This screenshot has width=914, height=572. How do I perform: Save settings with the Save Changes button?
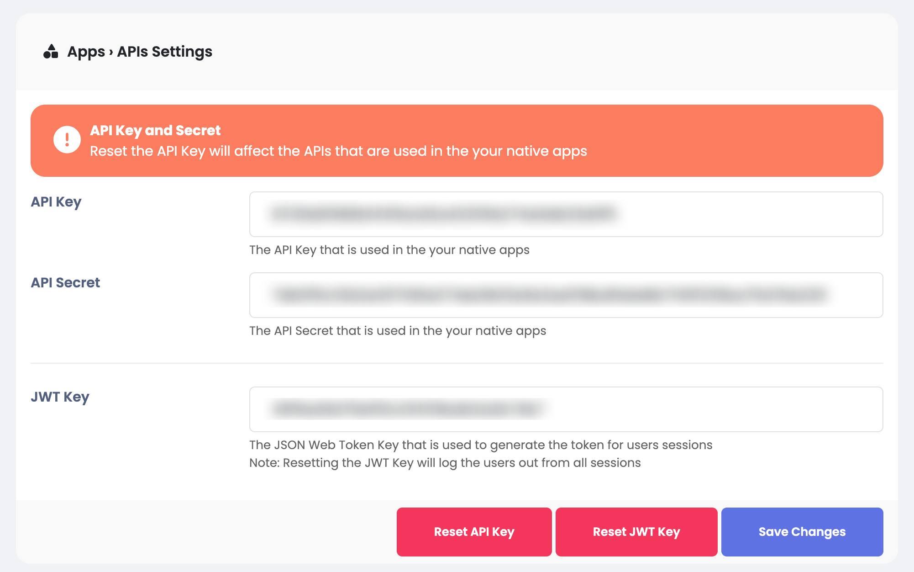(x=802, y=532)
